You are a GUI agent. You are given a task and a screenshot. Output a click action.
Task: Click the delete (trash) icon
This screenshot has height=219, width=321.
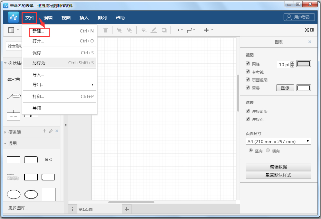[x=106, y=30]
